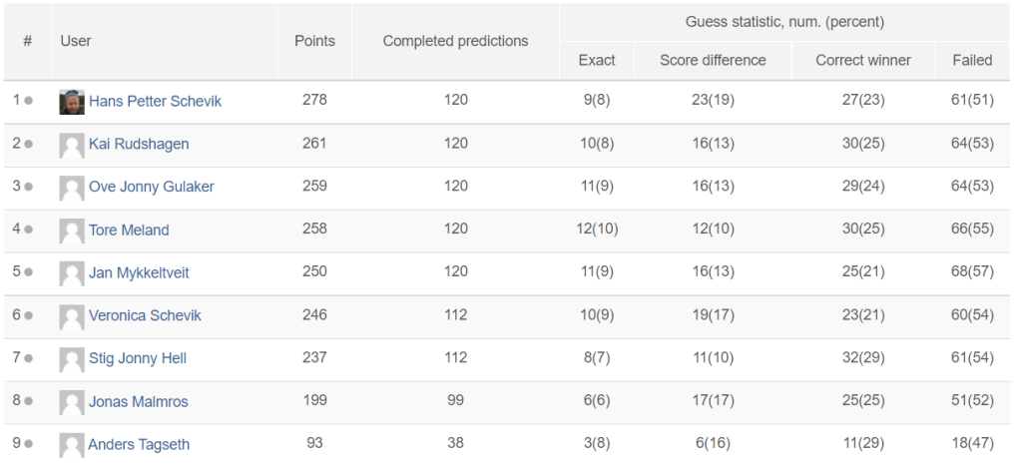Screen dimensions: 1022x468
Task: Open Hans Petter Schevik's profile link
Action: 155,101
